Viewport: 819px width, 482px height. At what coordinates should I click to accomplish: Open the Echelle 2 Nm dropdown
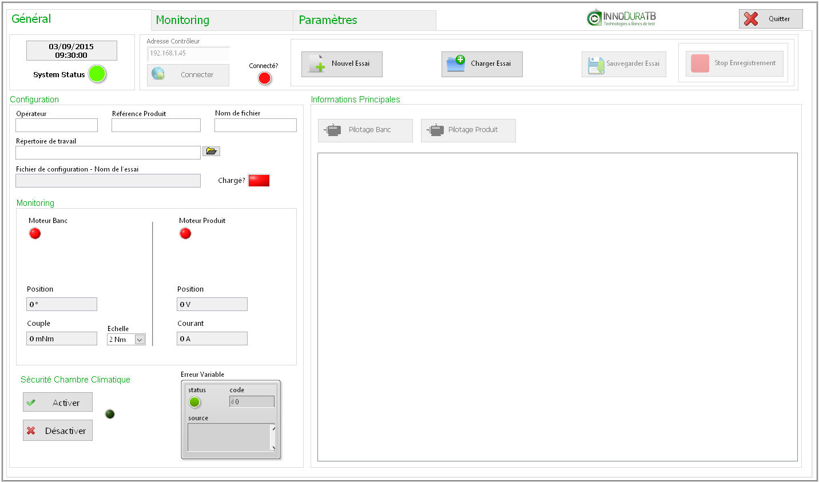(140, 340)
